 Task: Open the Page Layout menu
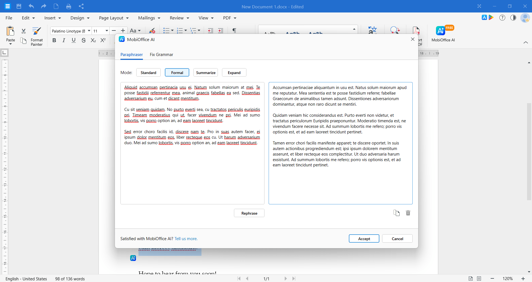114,18
